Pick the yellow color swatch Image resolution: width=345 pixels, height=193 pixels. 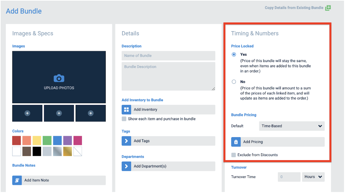pyautogui.click(x=37, y=141)
